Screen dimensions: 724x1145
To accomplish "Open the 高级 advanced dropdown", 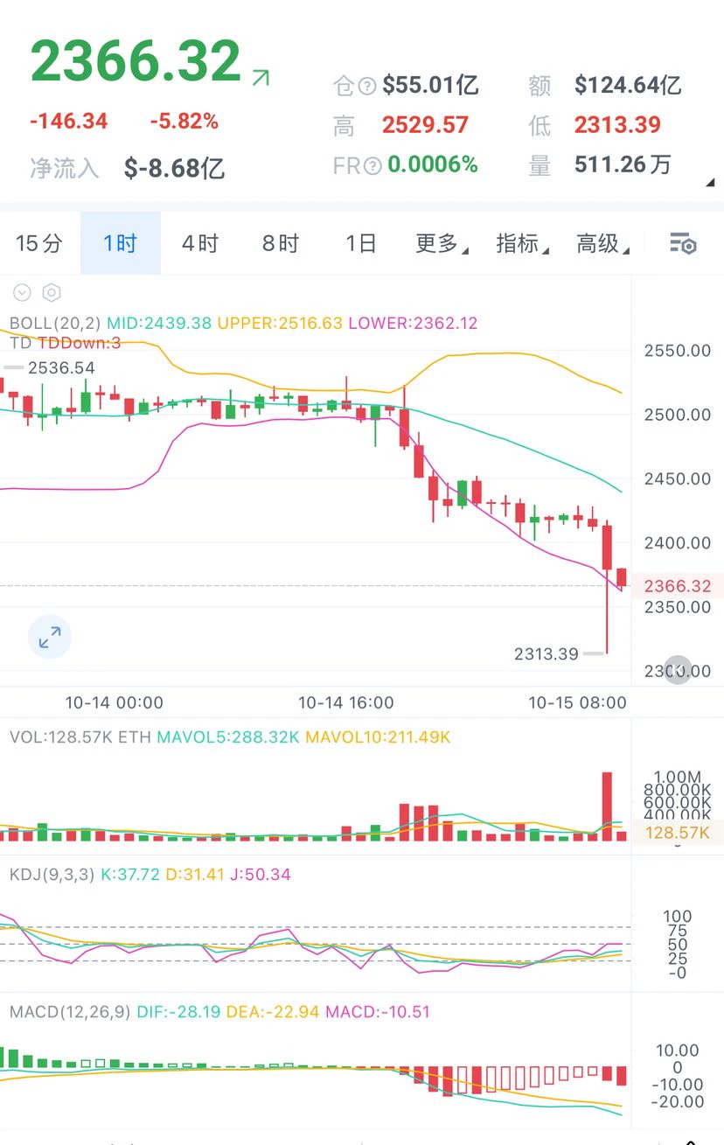I will point(602,243).
